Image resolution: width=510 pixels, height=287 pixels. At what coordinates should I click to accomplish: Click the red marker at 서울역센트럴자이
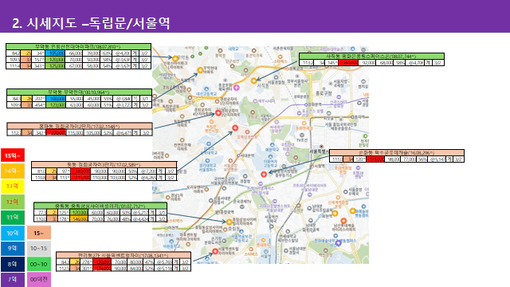pos(215,251)
